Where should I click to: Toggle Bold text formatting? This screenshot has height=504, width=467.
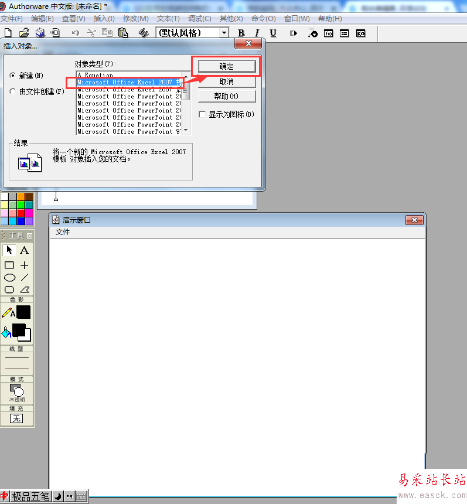tap(241, 33)
